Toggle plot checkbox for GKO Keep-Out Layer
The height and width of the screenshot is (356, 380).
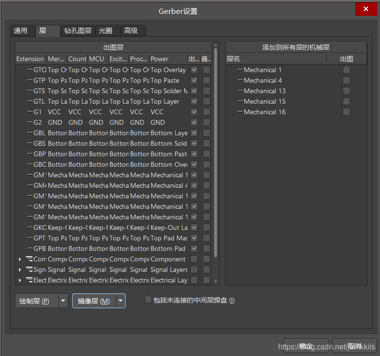pos(194,227)
